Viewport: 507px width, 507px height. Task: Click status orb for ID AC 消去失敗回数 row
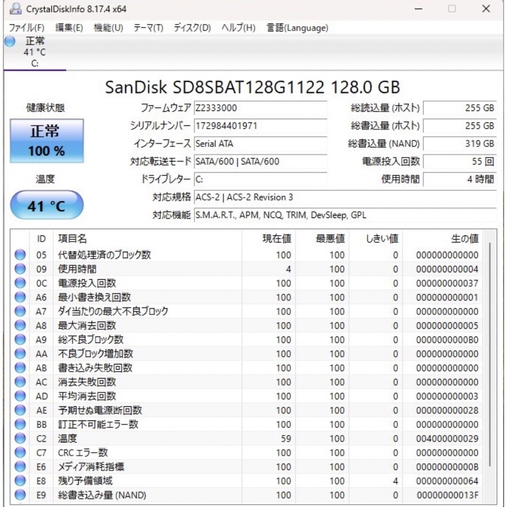point(20,382)
